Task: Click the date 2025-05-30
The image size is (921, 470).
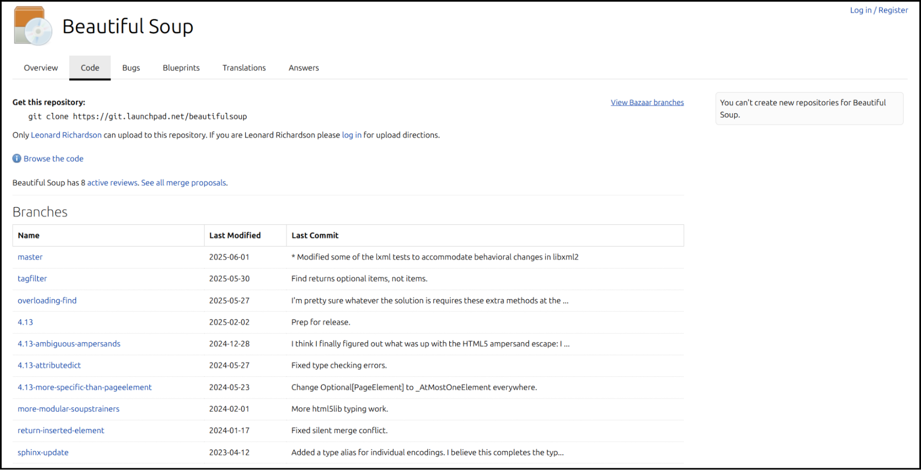Action: pos(229,279)
